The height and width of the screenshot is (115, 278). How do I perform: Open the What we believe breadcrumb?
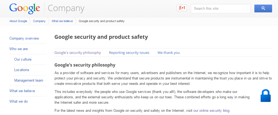coord(62,21)
